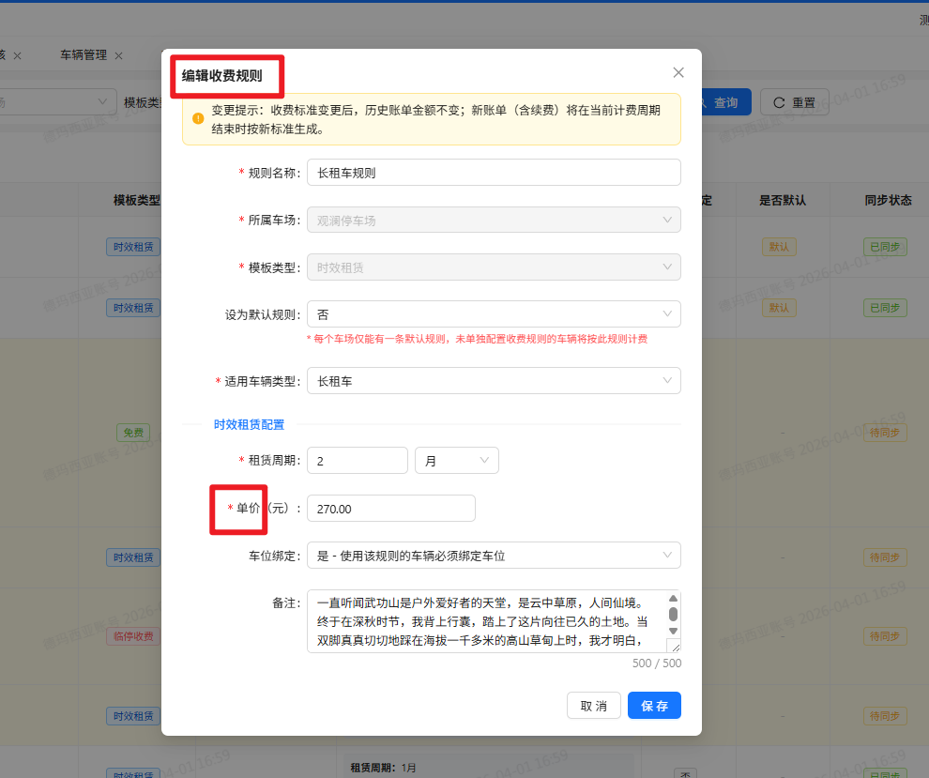Click the green 免费 pricing tag
Screen dimensions: 929x778
pyautogui.click(x=133, y=433)
